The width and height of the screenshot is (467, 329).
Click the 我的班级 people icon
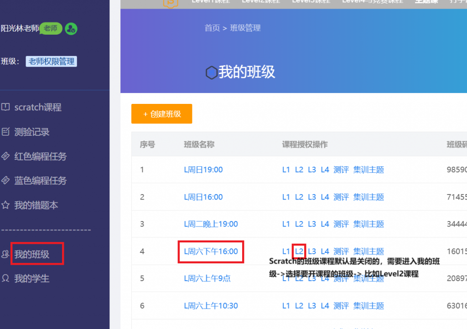5,254
